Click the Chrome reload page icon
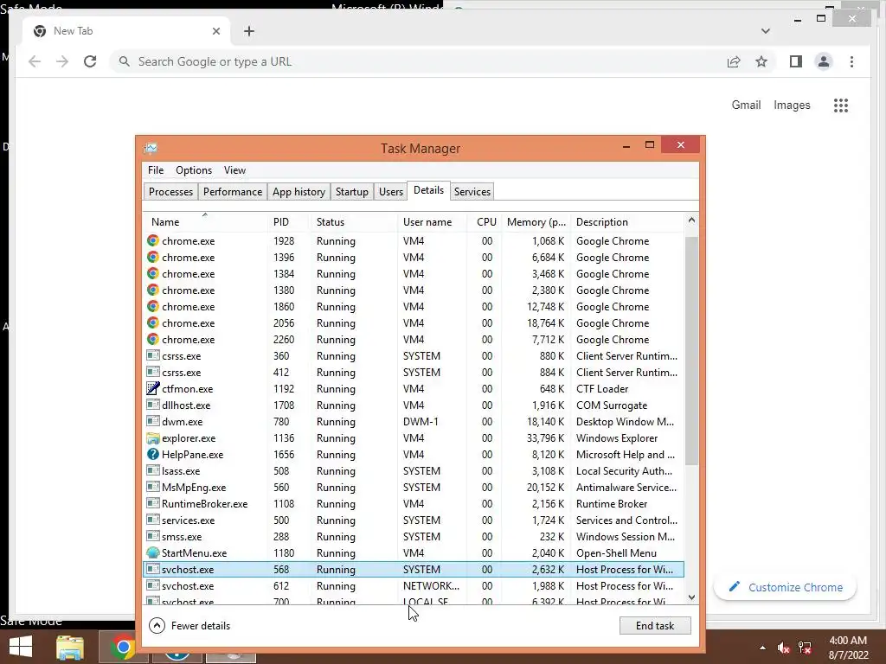This screenshot has width=886, height=664. click(90, 61)
